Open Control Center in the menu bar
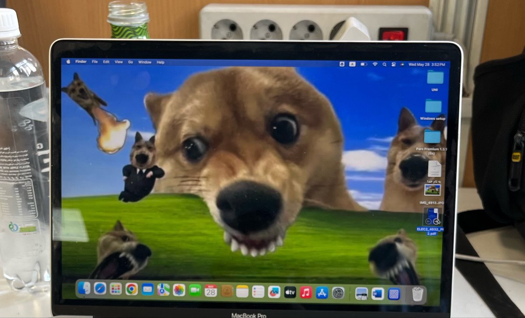Screen dimensions: 525x318 click(x=393, y=64)
